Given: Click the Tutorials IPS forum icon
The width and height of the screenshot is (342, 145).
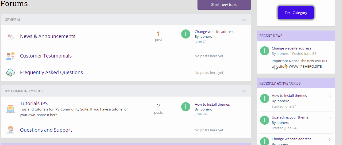Looking at the screenshot, I should click(10, 109).
